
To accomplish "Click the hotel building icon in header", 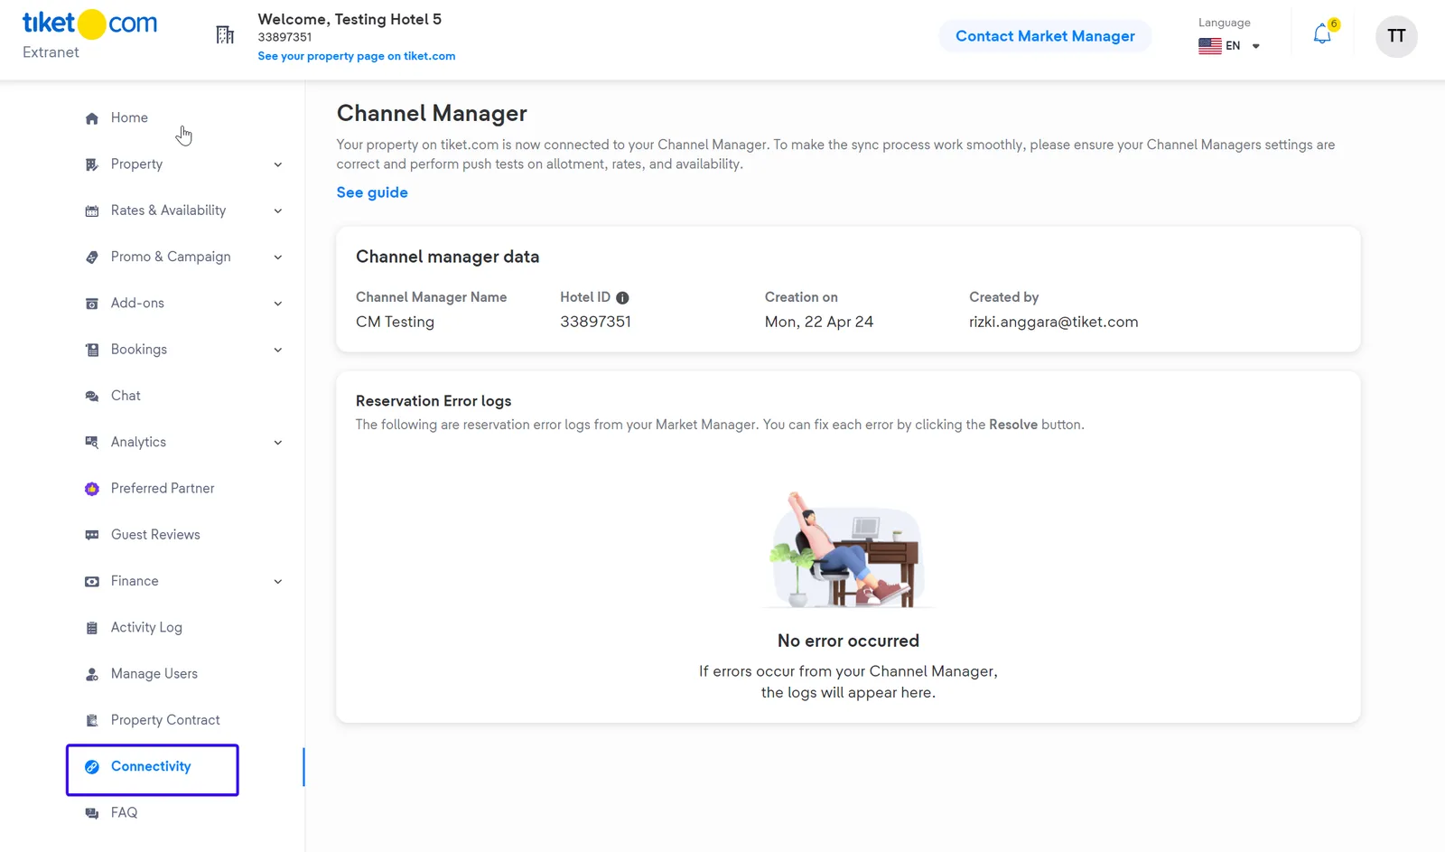I will [x=225, y=35].
